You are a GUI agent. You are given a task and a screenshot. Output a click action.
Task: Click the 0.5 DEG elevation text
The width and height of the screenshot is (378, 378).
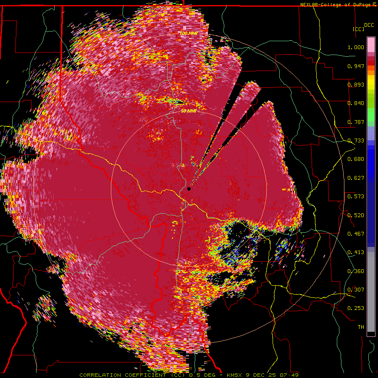tap(202, 375)
